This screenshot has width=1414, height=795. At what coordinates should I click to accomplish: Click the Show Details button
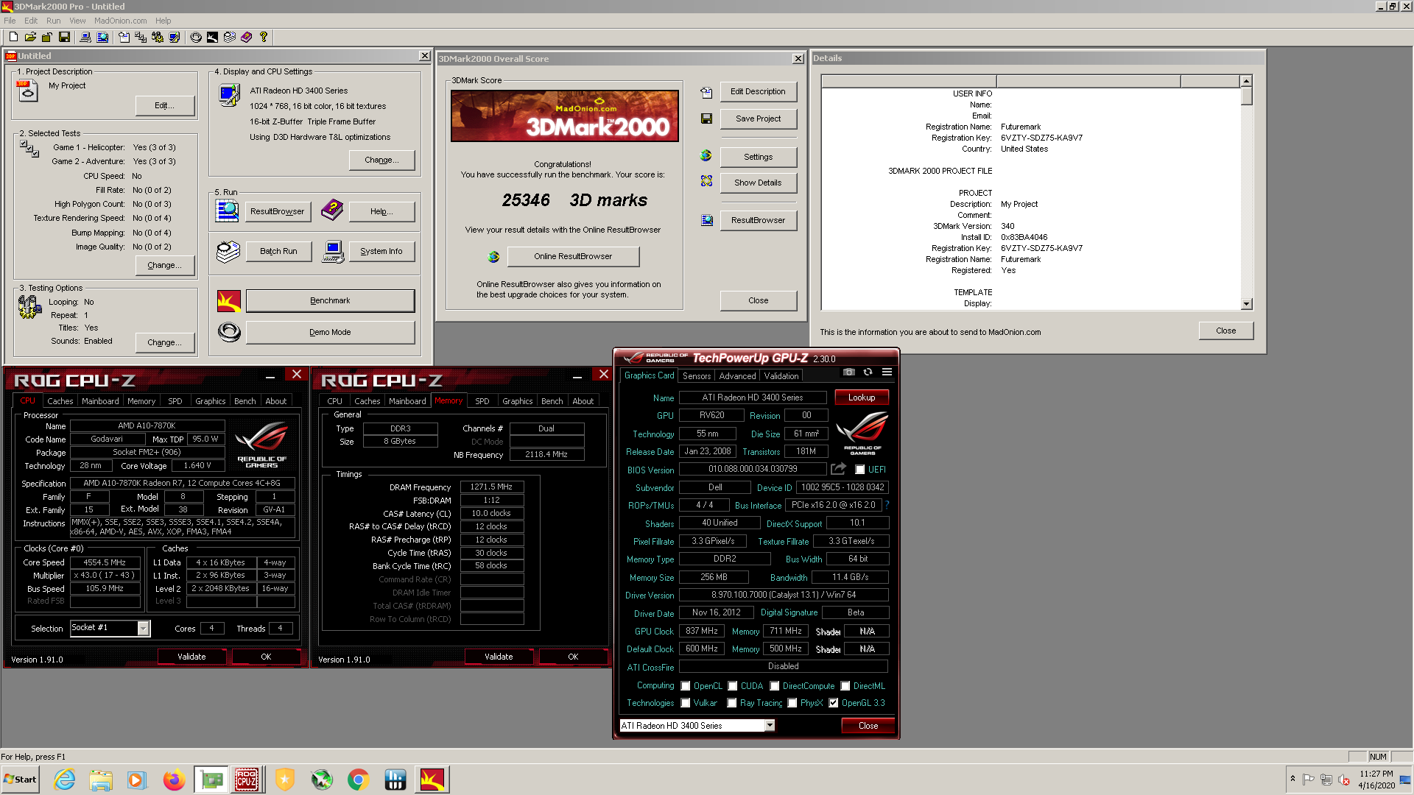(x=758, y=183)
